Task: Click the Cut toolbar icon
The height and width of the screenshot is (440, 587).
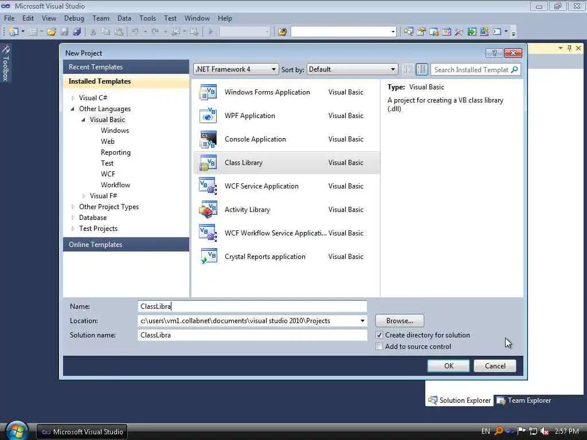Action: [x=93, y=32]
